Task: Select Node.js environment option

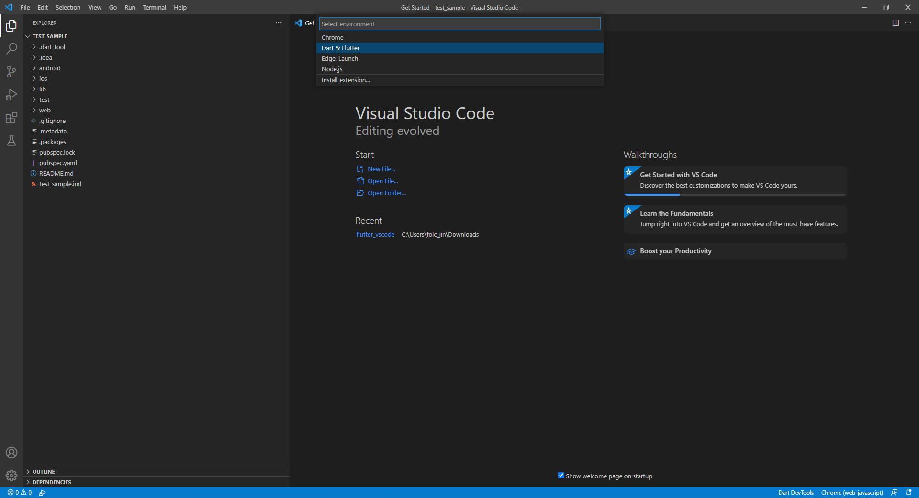Action: click(x=459, y=69)
